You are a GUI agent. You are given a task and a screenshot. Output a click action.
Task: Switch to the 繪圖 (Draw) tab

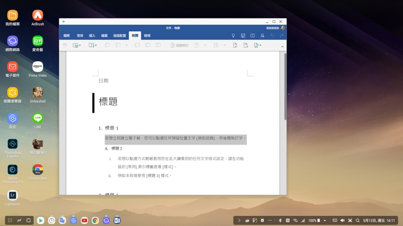(104, 36)
